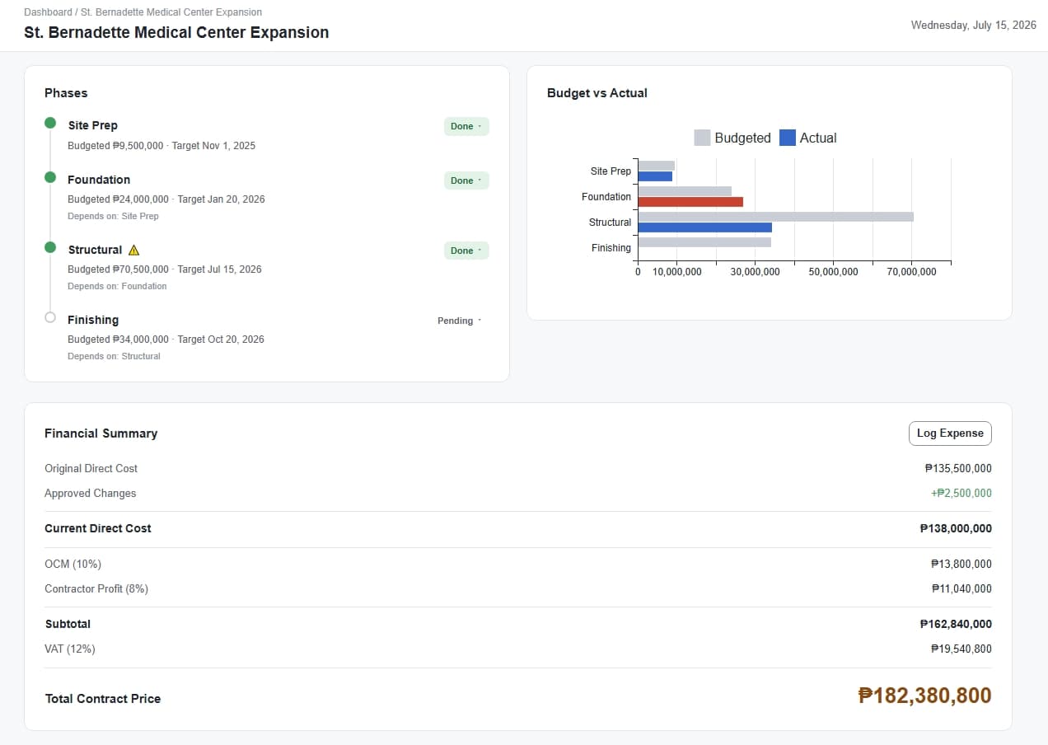
Task: Click the OCM (10%) label
Action: tap(73, 564)
